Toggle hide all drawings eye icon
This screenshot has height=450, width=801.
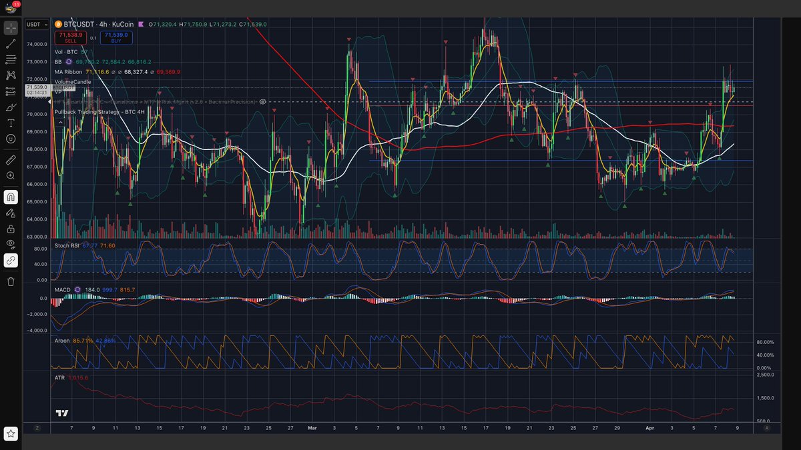(x=11, y=244)
